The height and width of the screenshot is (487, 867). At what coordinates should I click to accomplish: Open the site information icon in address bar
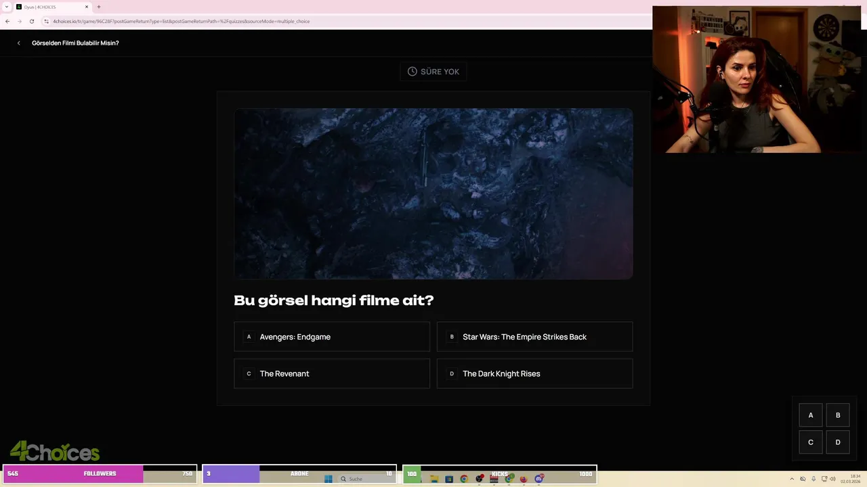point(46,21)
